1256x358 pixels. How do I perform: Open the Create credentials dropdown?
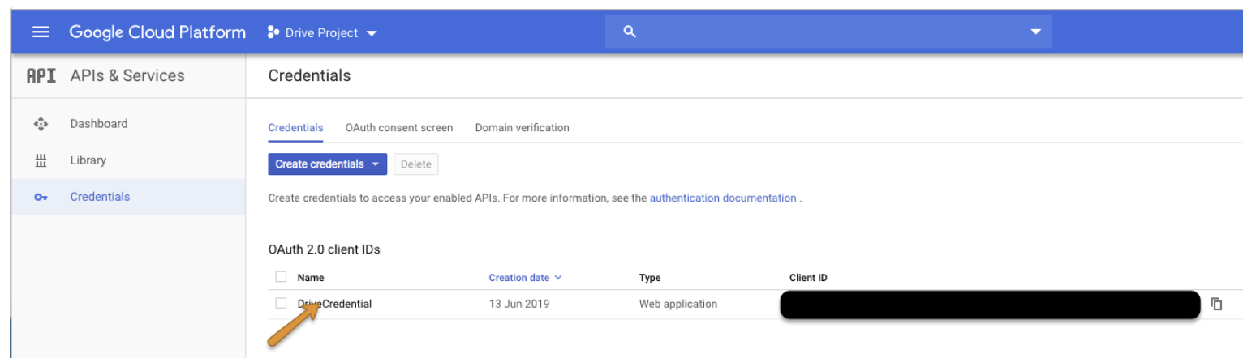click(x=327, y=164)
